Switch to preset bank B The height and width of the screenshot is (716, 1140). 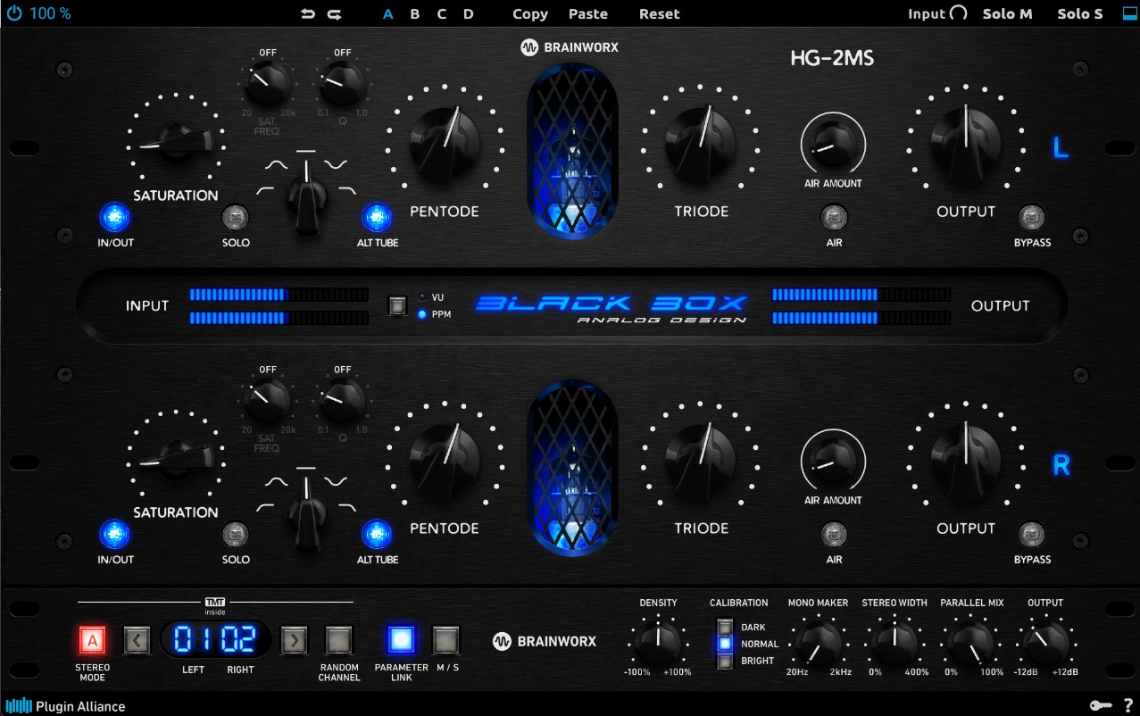[x=415, y=14]
